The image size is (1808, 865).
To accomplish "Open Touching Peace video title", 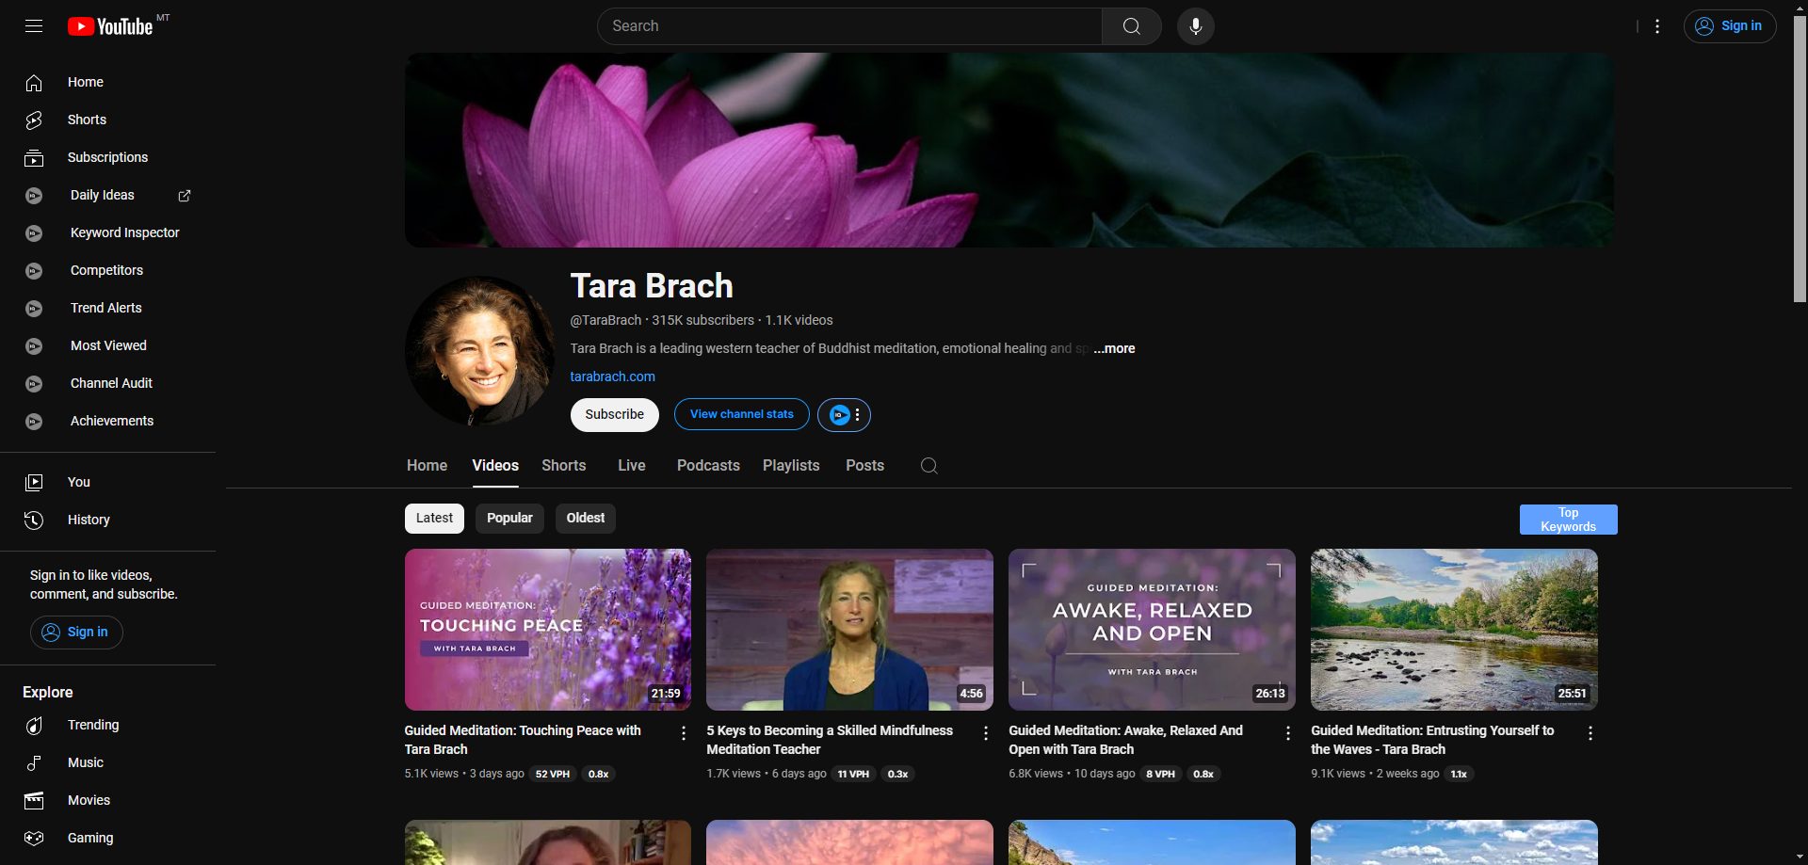I will (x=523, y=740).
